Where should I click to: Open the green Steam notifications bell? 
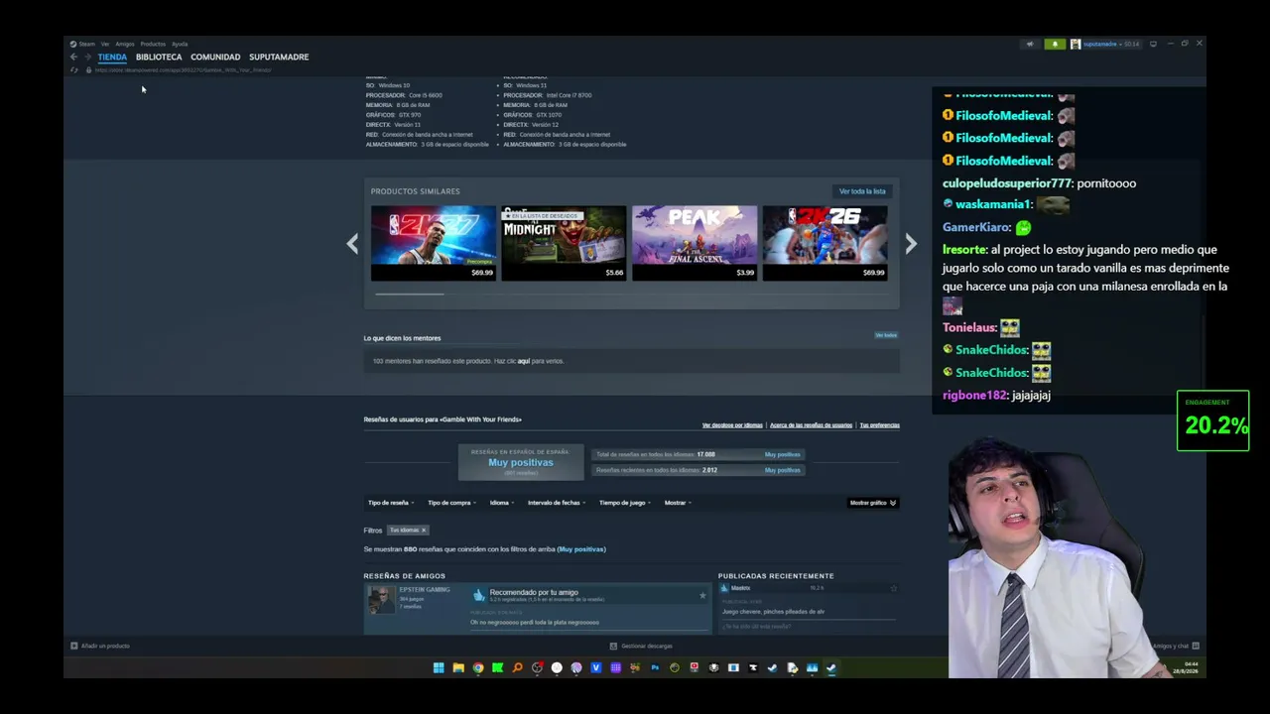(x=1055, y=44)
